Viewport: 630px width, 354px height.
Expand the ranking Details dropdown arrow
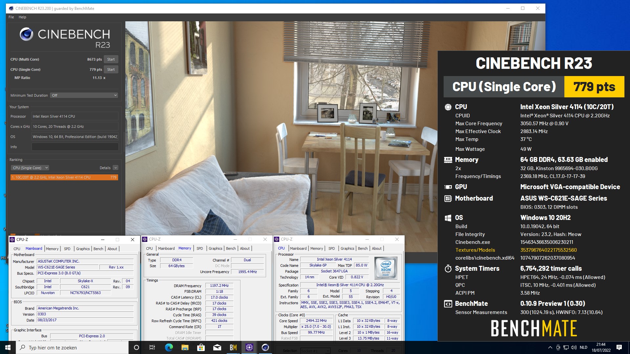tap(115, 168)
